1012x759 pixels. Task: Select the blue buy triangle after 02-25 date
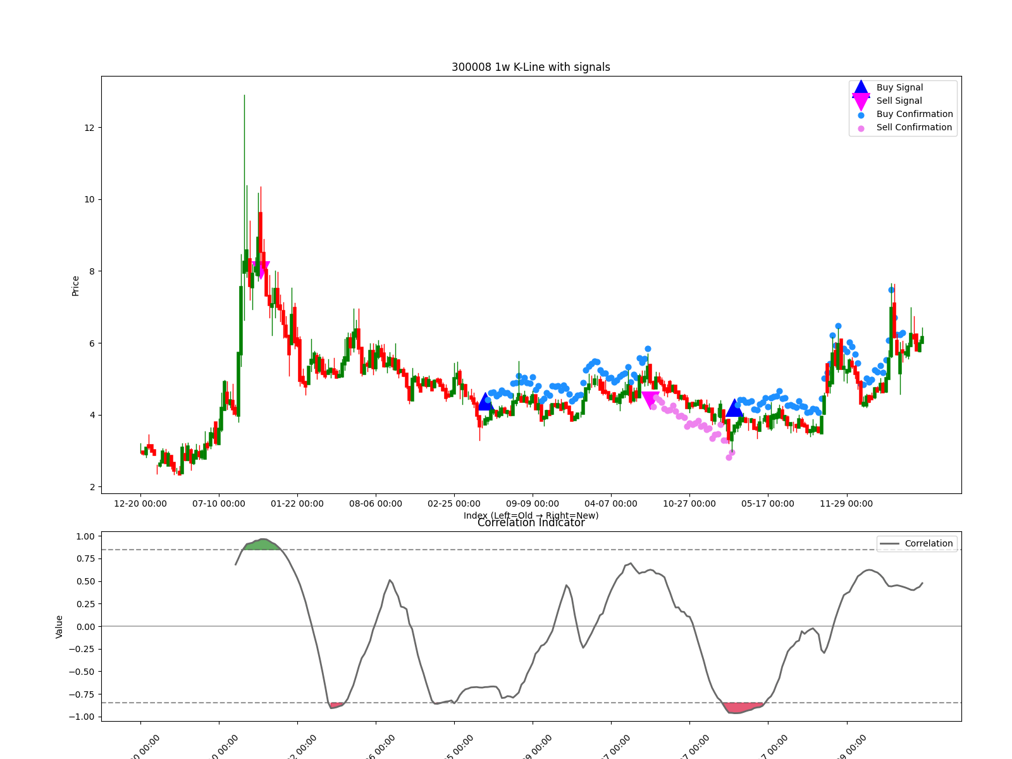tap(485, 402)
